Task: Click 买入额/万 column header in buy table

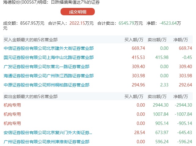Action: point(134,40)
